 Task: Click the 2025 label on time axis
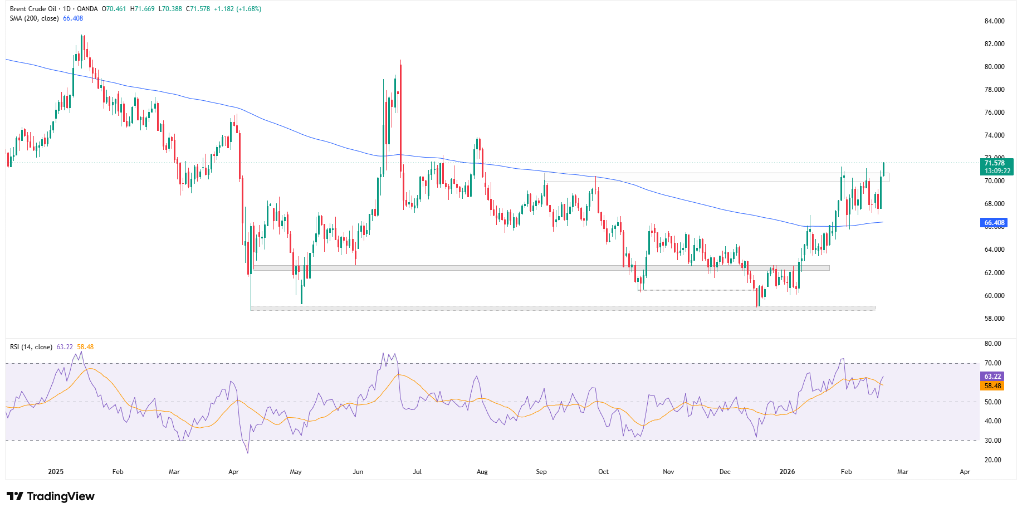pyautogui.click(x=56, y=472)
